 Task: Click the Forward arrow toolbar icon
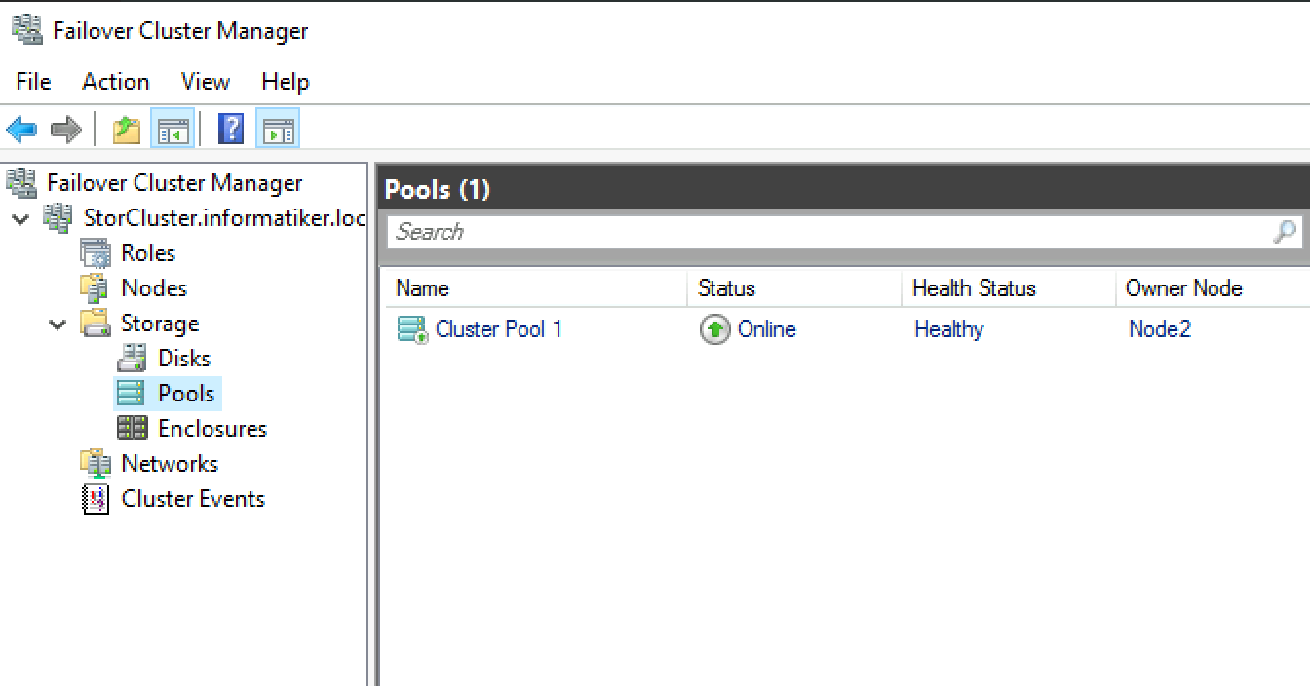(x=65, y=129)
